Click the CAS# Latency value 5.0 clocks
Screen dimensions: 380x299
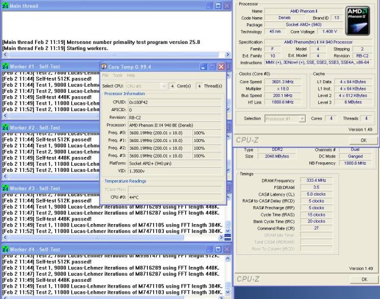tap(316, 194)
